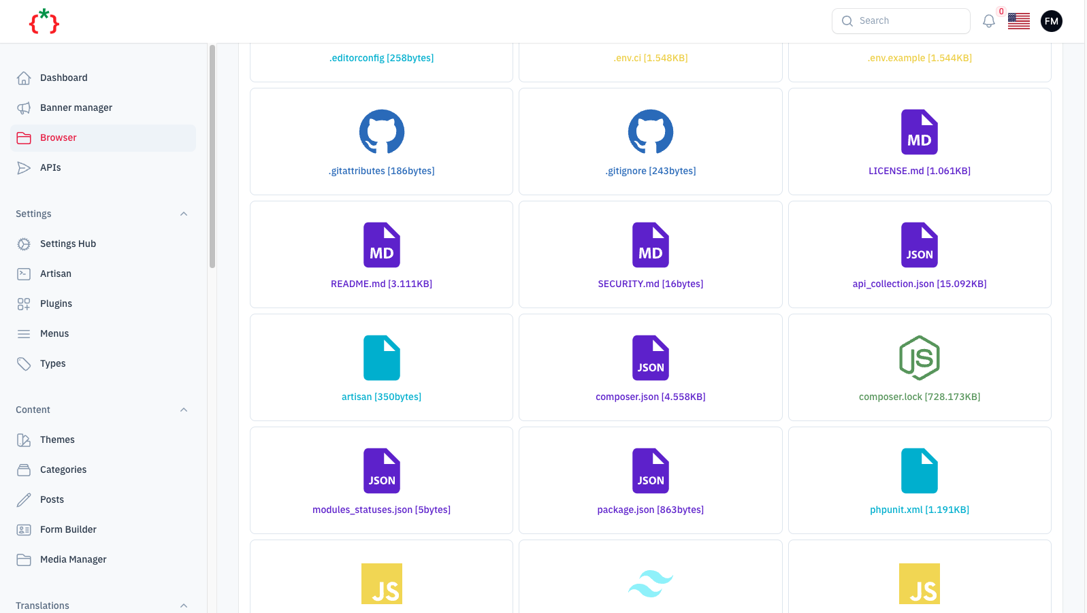Click the Posts pencil icon

[x=24, y=499]
